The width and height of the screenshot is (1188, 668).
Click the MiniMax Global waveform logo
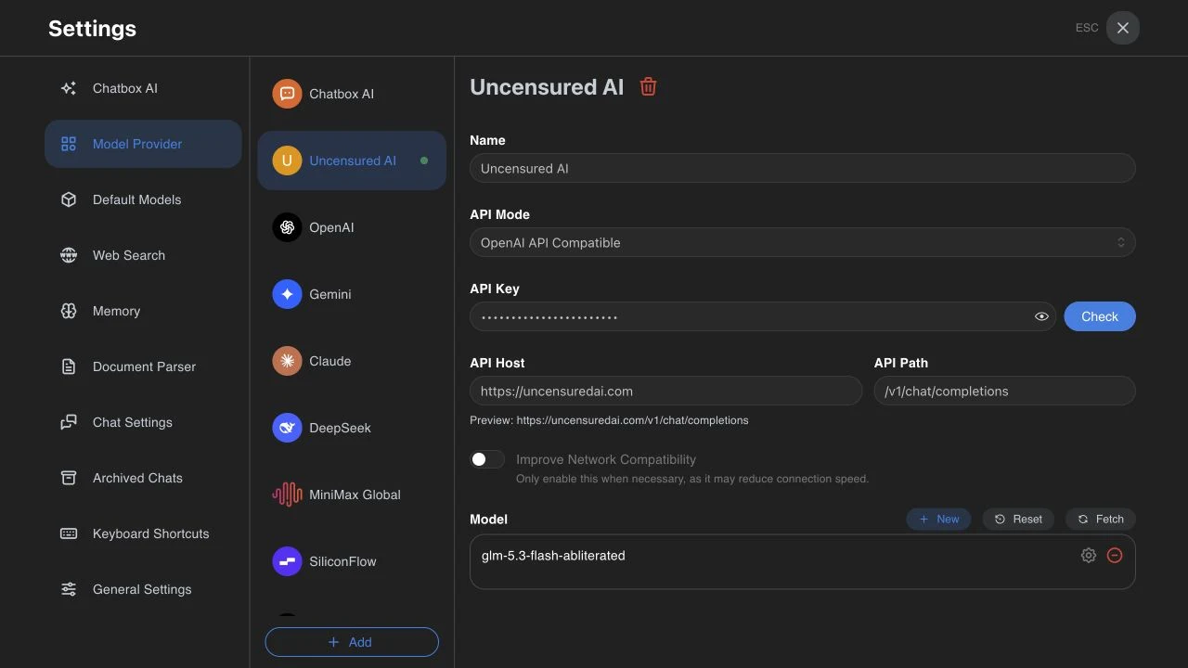coord(287,495)
